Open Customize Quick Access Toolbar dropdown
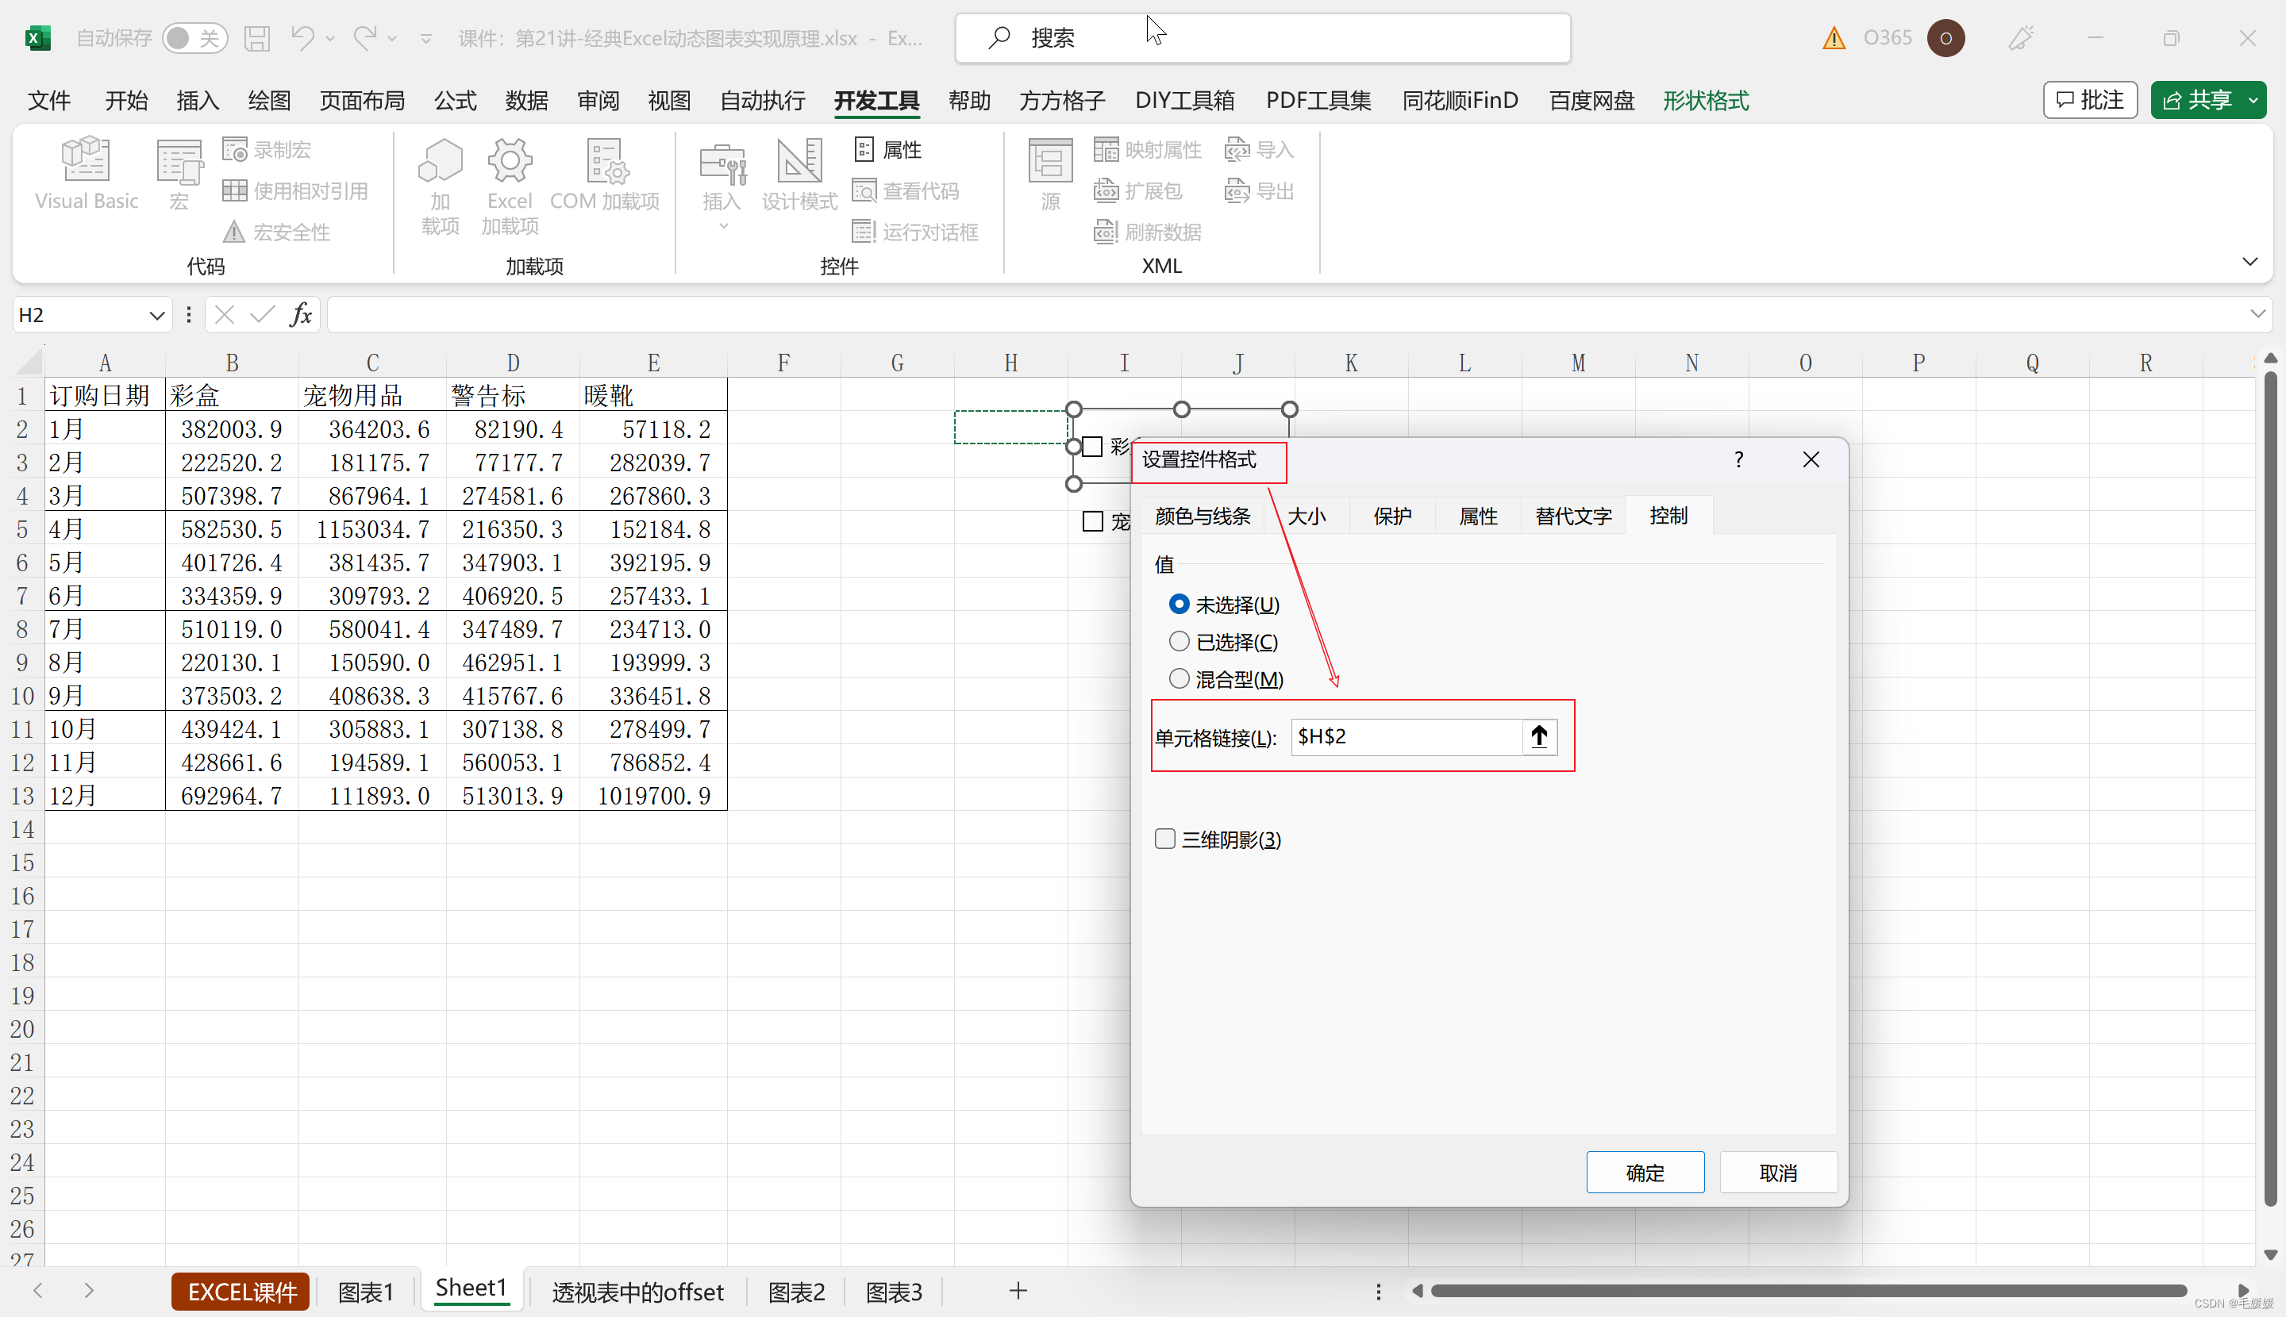The height and width of the screenshot is (1317, 2286). click(x=426, y=38)
